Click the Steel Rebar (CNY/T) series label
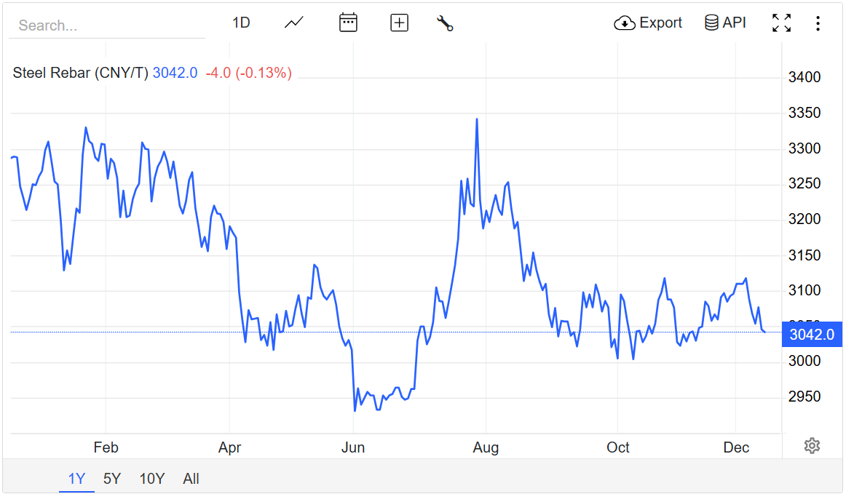This screenshot has width=846, height=494. click(80, 73)
